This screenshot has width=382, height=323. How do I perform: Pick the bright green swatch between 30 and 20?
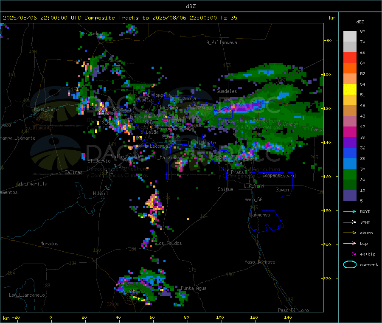[x=350, y=174]
